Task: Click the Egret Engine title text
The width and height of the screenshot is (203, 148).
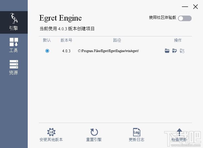Action: click(x=60, y=18)
